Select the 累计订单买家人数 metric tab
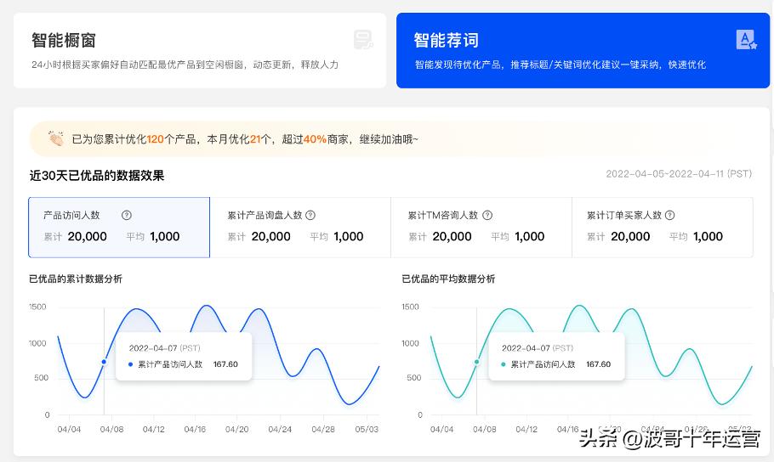The image size is (774, 462). [663, 228]
